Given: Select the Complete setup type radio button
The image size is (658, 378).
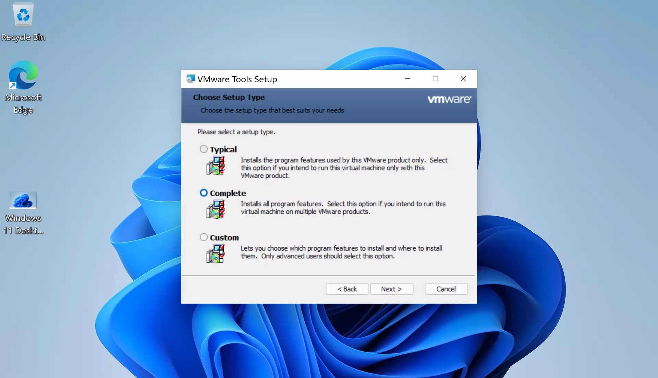Looking at the screenshot, I should tap(204, 193).
